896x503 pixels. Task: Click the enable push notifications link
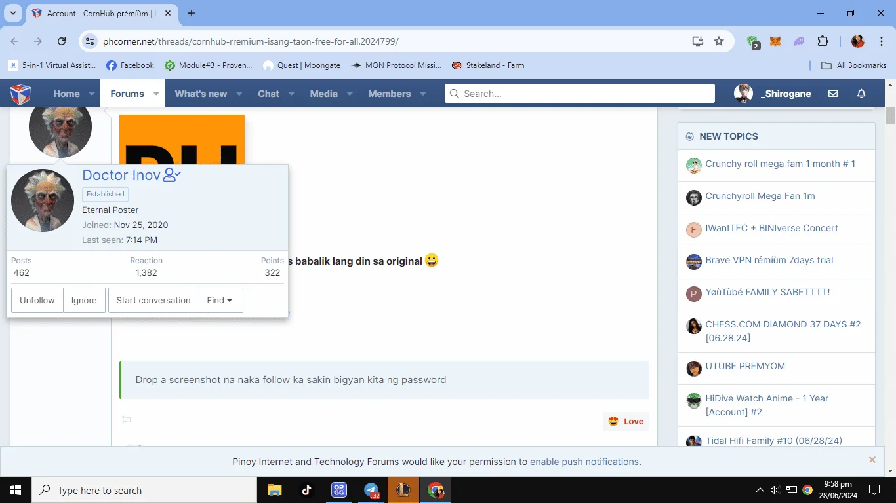(584, 462)
